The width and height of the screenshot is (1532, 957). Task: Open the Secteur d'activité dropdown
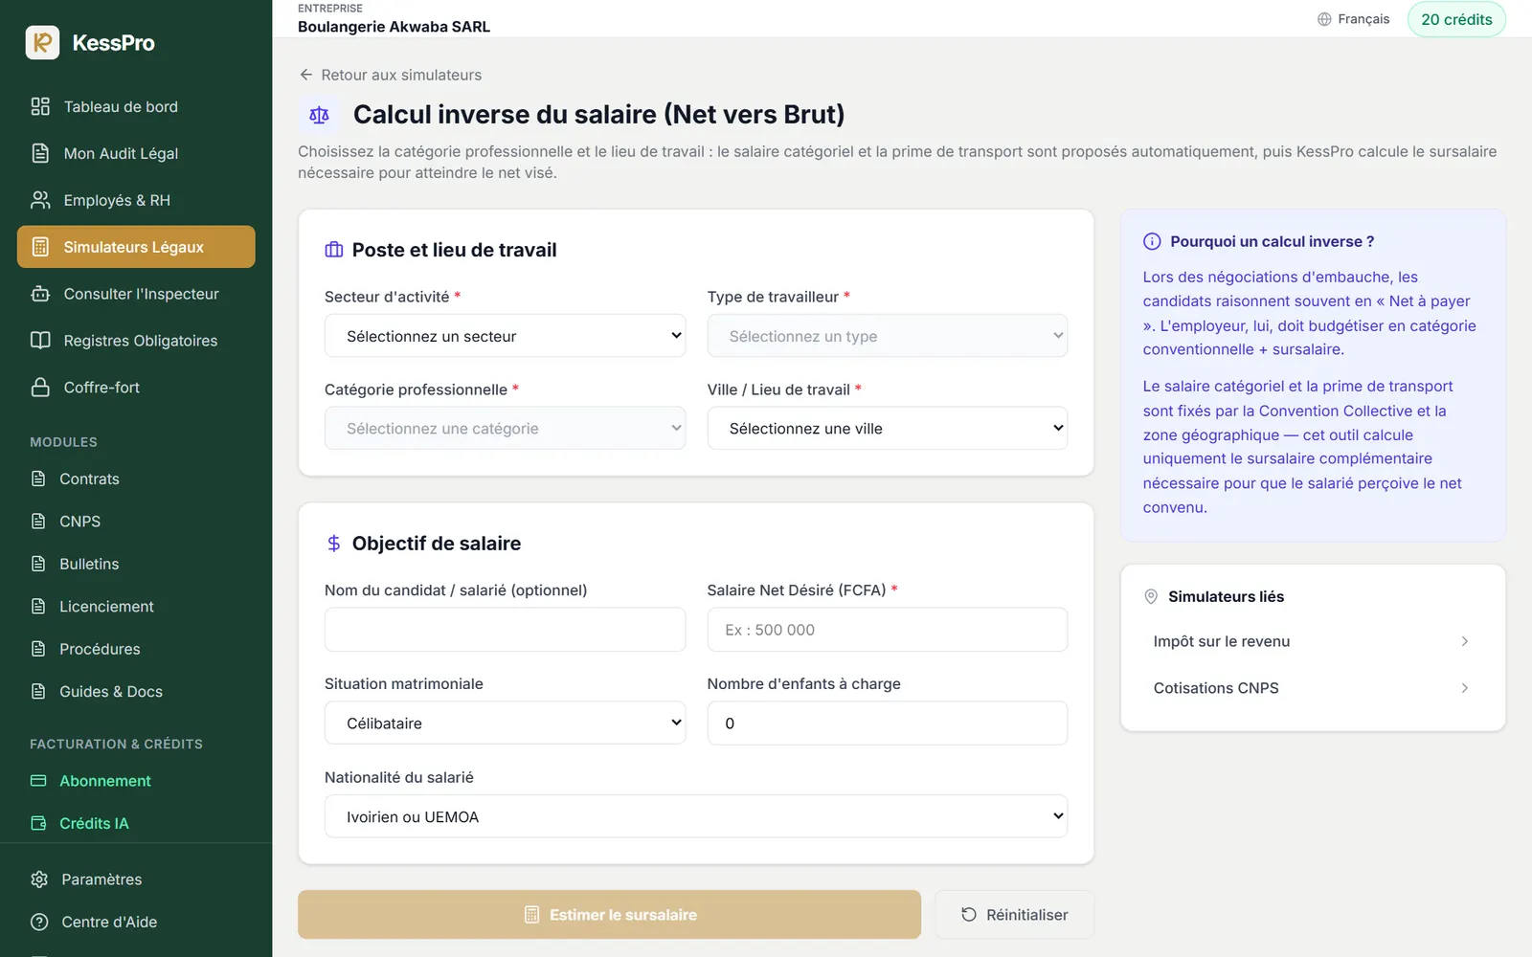point(505,336)
